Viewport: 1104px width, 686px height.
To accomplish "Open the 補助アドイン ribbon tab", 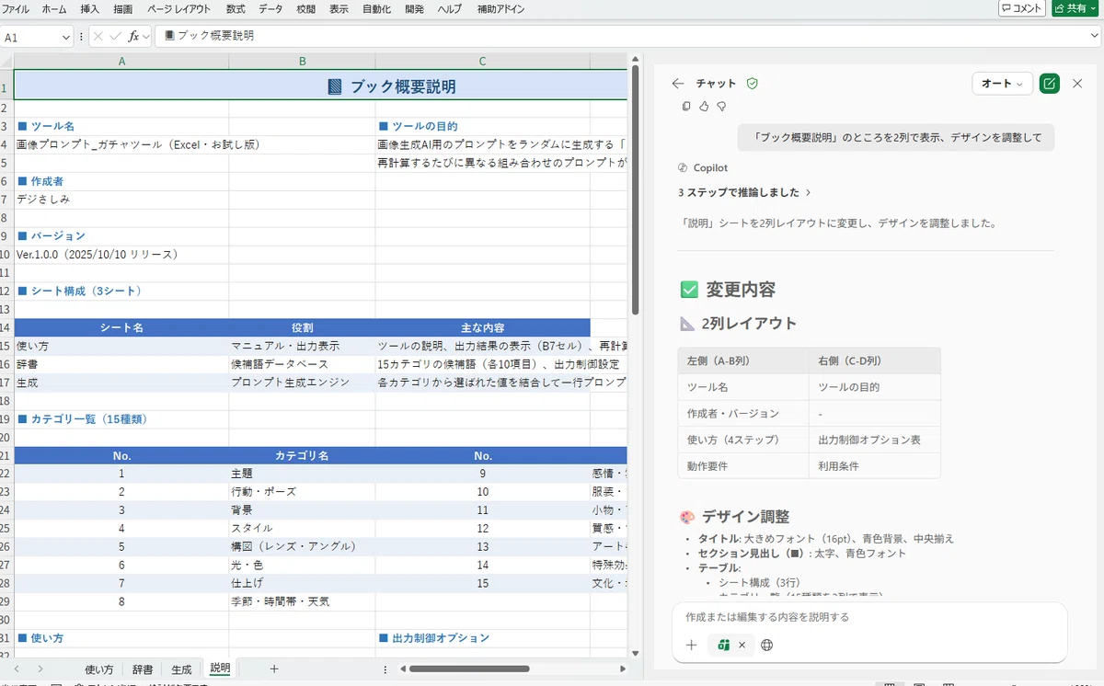I will [500, 8].
